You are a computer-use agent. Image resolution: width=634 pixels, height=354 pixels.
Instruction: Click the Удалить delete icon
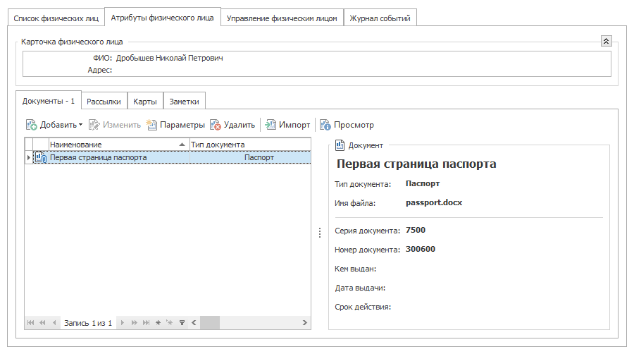[x=215, y=125]
